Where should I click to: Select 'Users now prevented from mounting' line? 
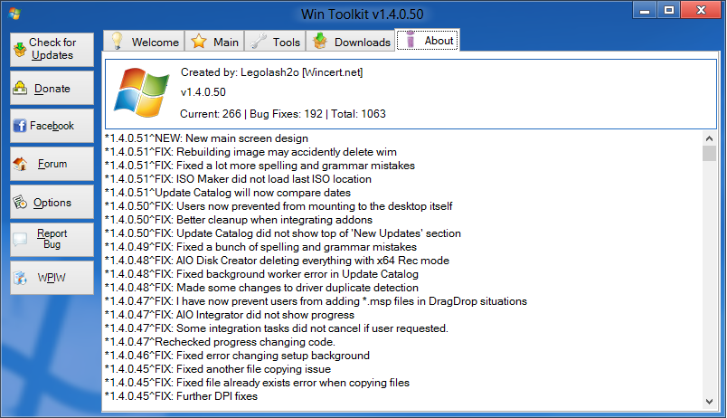(x=279, y=206)
